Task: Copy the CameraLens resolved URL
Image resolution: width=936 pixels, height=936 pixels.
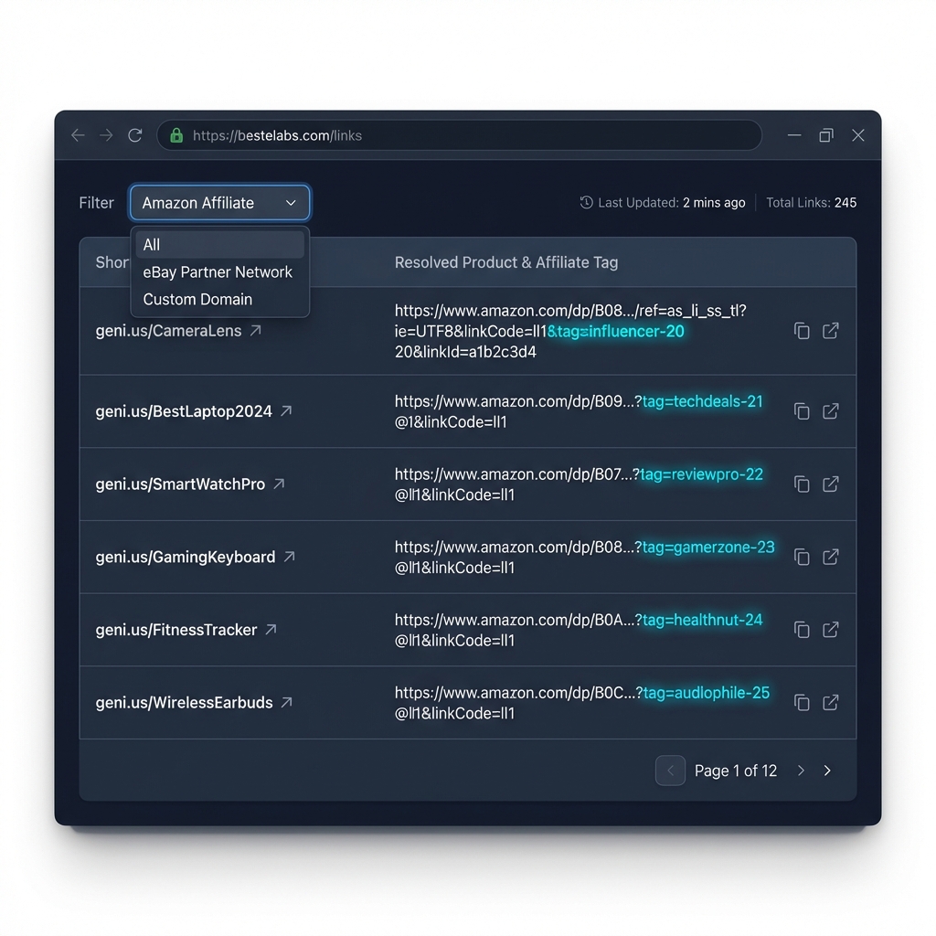Action: coord(802,331)
